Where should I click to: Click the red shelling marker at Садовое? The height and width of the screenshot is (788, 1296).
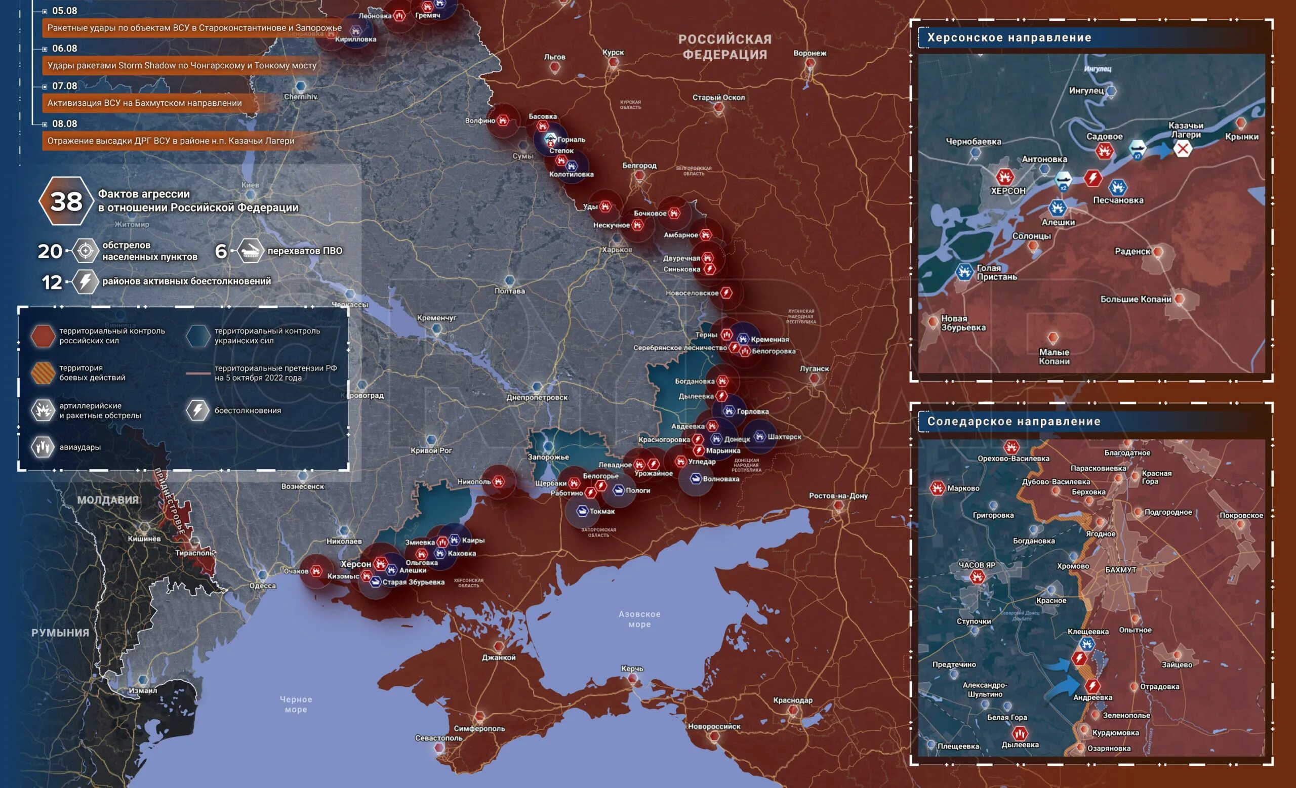1104,151
